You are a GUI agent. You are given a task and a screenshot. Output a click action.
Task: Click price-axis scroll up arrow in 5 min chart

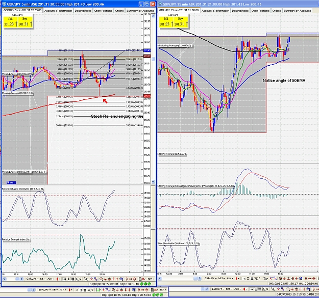coord(153,16)
